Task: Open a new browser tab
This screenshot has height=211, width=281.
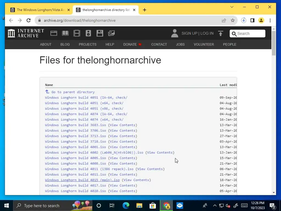Action: (x=145, y=10)
